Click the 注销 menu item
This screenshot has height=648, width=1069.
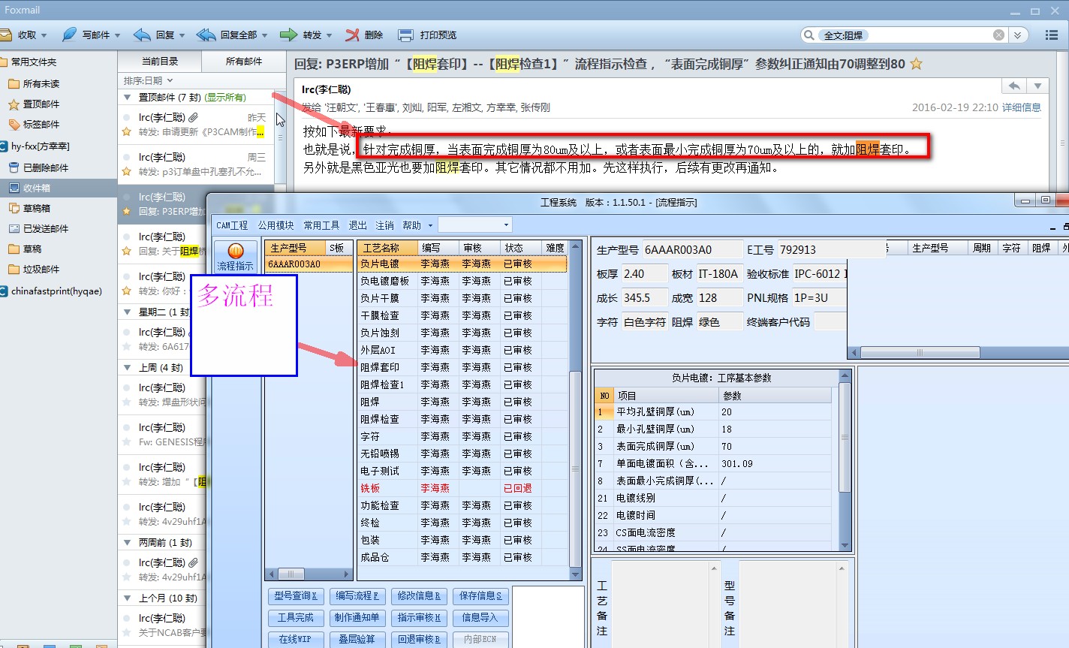(384, 225)
